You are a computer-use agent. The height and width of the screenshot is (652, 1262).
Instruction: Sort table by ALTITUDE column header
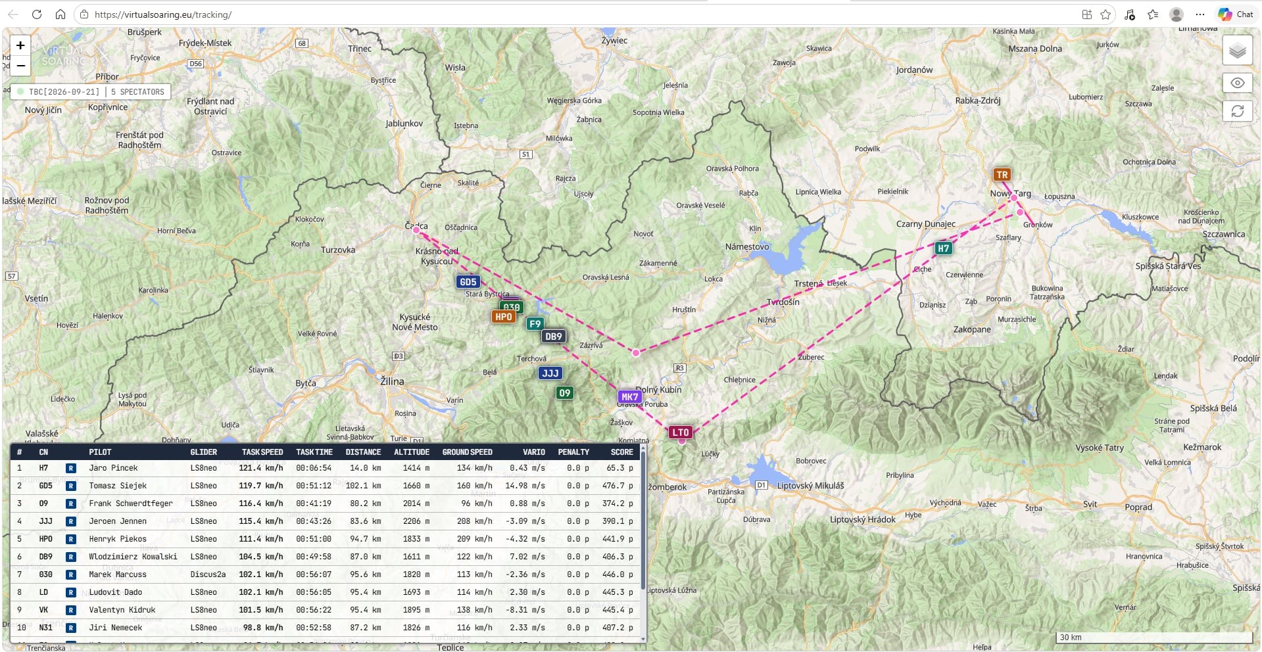[x=412, y=452]
